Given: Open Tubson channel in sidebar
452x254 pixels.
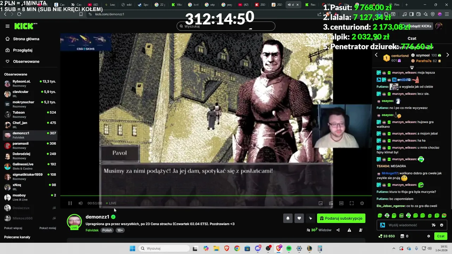Looking at the screenshot, I should coord(30,115).
